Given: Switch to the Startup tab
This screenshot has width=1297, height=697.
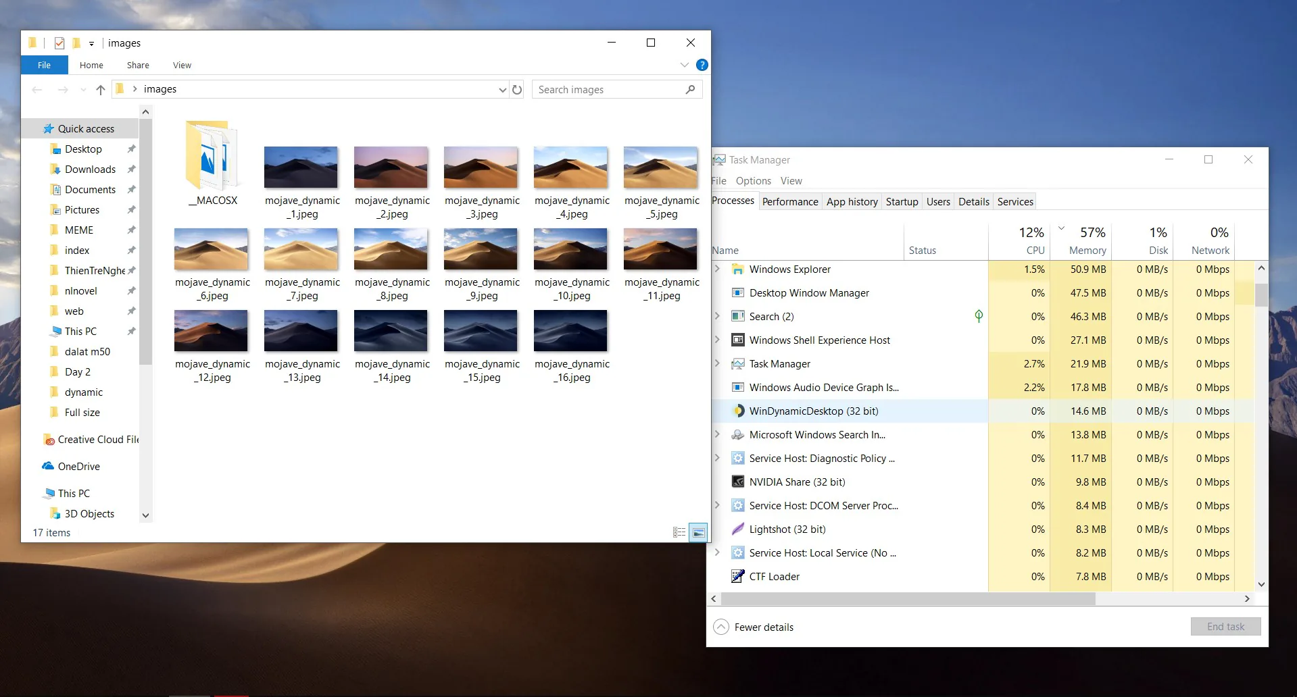Looking at the screenshot, I should click(902, 201).
